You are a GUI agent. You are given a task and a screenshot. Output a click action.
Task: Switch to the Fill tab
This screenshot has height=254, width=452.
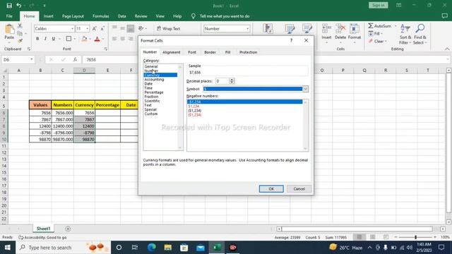227,52
